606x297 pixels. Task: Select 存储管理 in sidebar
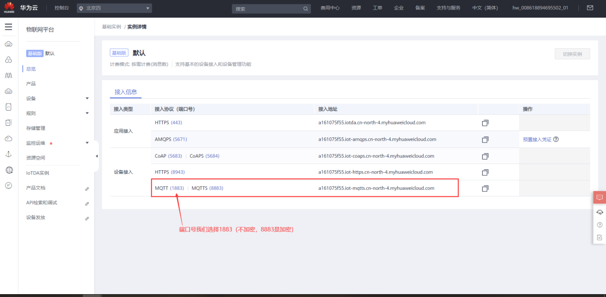(x=36, y=128)
